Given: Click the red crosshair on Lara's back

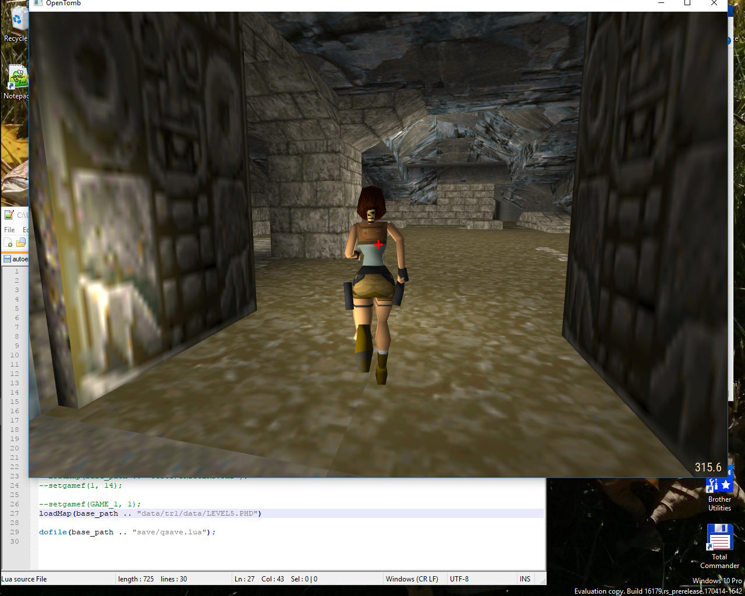Looking at the screenshot, I should (x=378, y=244).
